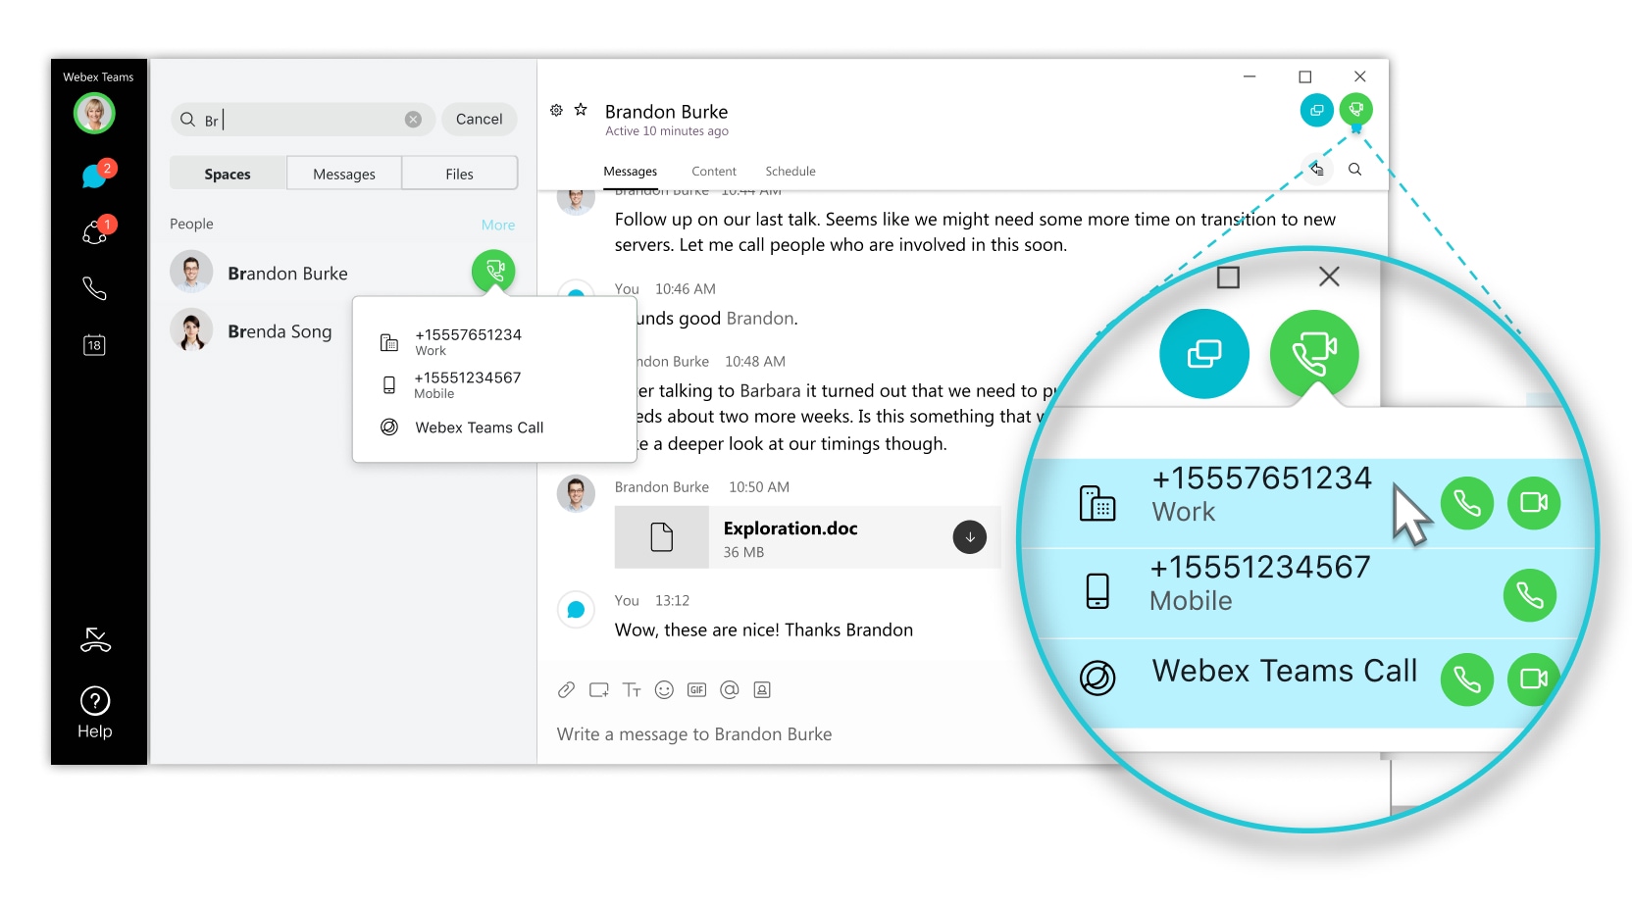Mark Brandon Burke space as favorite
This screenshot has width=1632, height=906.
[x=581, y=110]
